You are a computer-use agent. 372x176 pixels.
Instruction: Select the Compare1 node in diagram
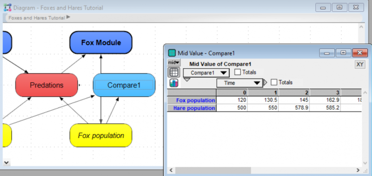click(124, 85)
